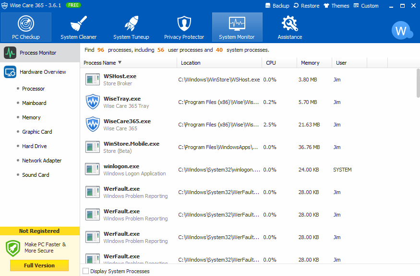Image resolution: width=420 pixels, height=276 pixels.
Task: Select the Memory hardware item
Action: point(31,117)
